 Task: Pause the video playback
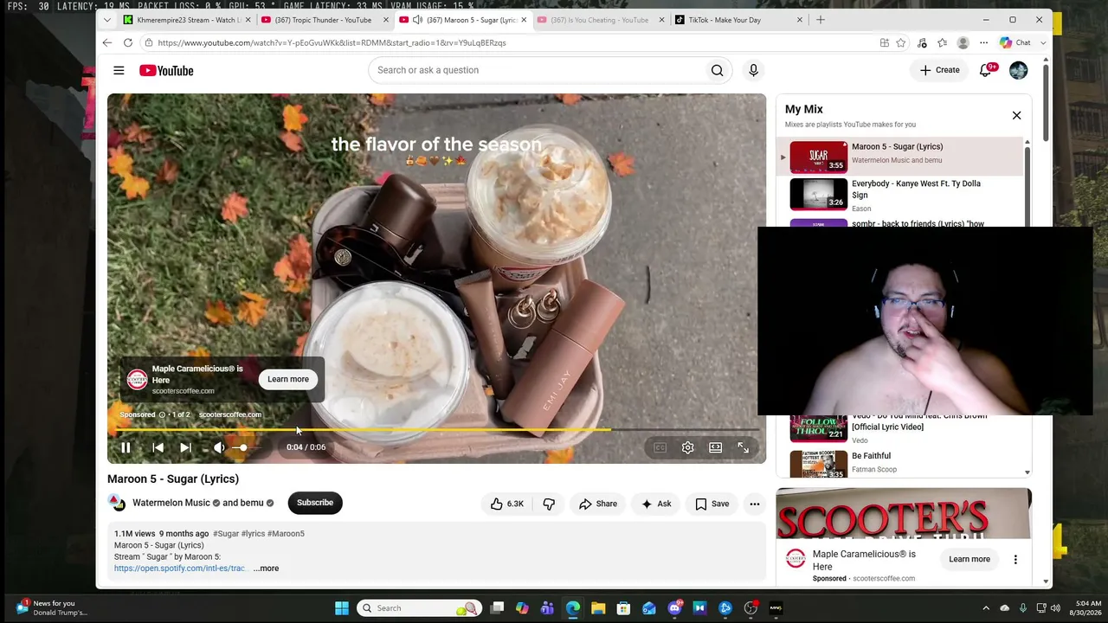(x=126, y=447)
